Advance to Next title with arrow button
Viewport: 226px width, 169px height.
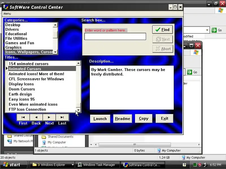[49, 117]
